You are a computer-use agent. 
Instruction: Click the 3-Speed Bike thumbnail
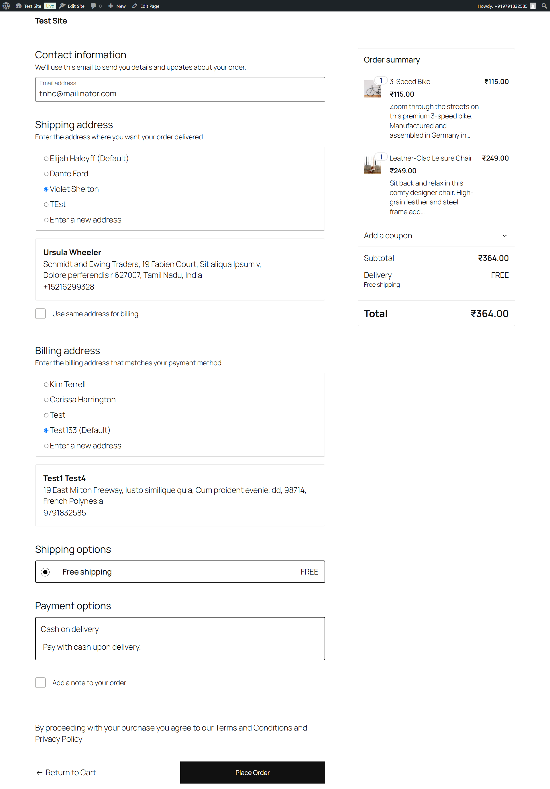pyautogui.click(x=372, y=89)
